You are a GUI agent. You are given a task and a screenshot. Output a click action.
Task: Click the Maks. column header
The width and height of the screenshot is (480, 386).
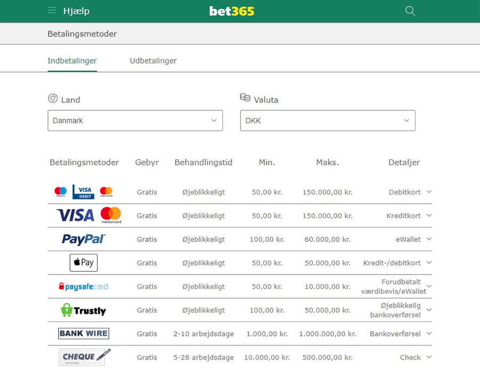point(327,162)
